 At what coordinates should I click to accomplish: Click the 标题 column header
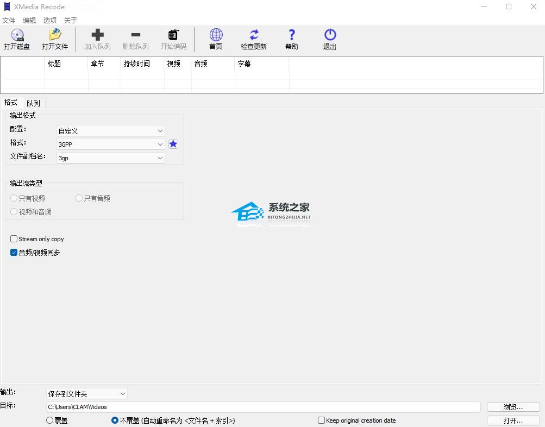pos(66,64)
